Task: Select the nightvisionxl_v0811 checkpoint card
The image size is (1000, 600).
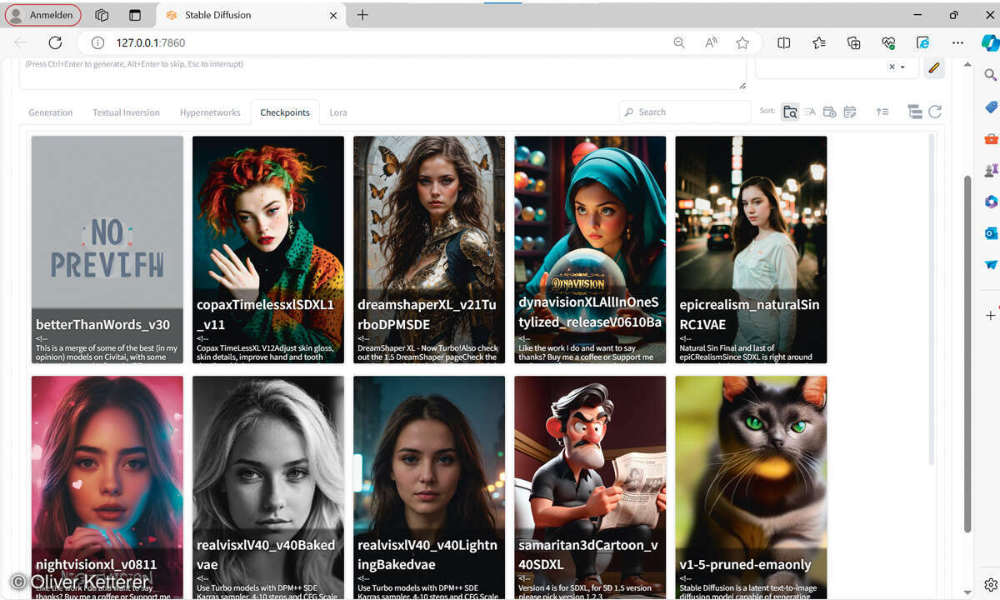Action: (107, 487)
